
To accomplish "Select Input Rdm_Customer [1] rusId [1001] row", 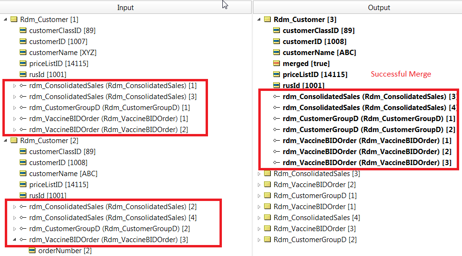I will (x=47, y=75).
